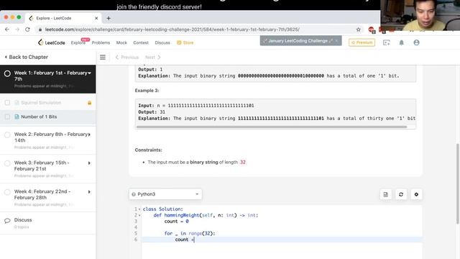
Task: Open the playground icon near Premium
Action: pos(387,42)
